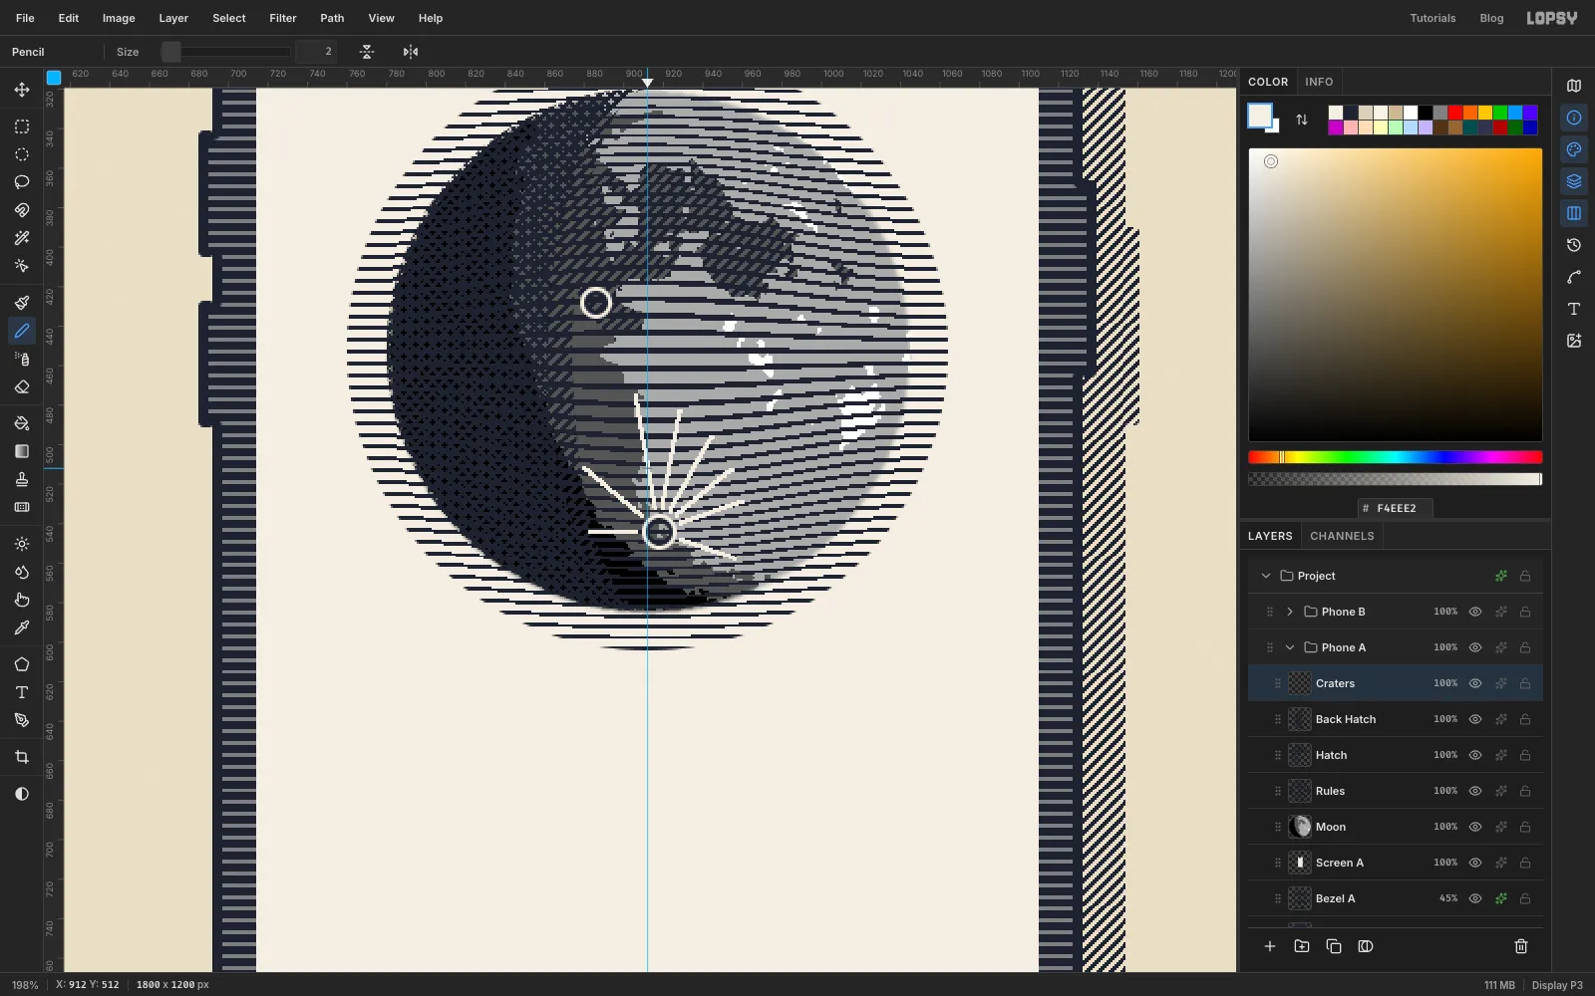Select the Move tool

click(x=22, y=90)
